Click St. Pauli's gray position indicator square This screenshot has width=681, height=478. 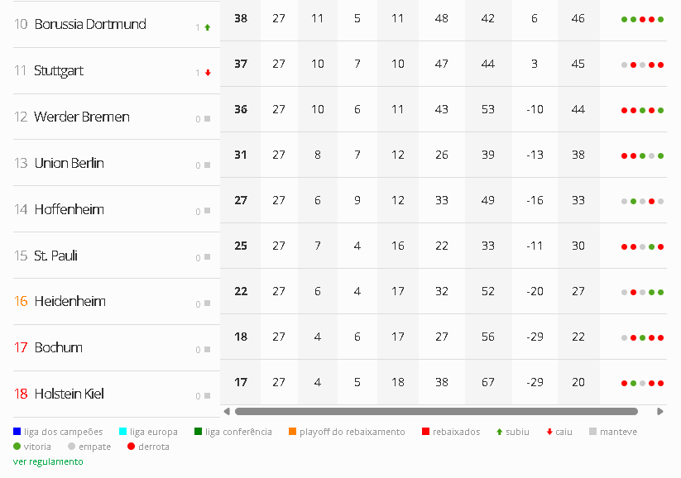(207, 257)
